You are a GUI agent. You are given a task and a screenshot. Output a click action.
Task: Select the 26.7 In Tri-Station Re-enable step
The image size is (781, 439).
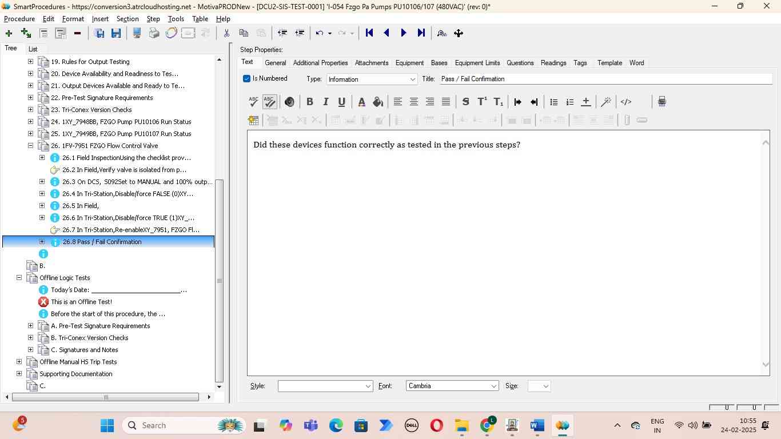(130, 230)
